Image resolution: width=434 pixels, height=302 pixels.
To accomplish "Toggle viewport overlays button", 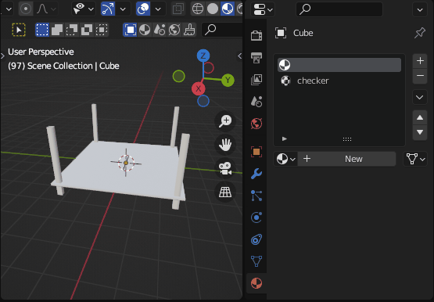I will click(x=143, y=9).
